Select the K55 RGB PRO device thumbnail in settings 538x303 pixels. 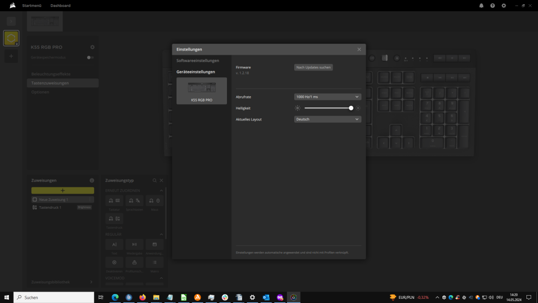tap(201, 90)
